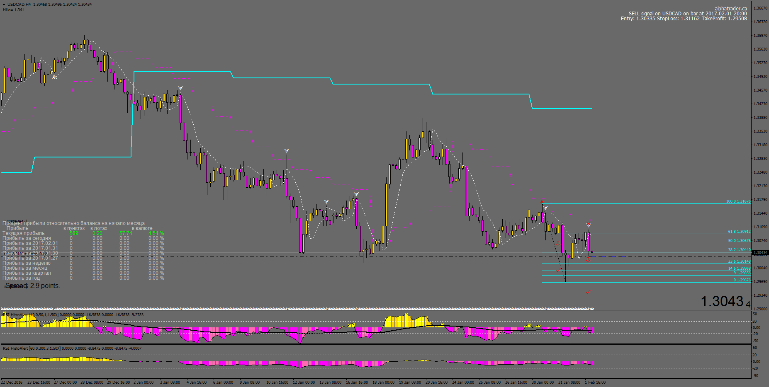Viewport: 769px width, 387px height.
Task: Click the Прибыль за неделю row label
Action: point(27,263)
